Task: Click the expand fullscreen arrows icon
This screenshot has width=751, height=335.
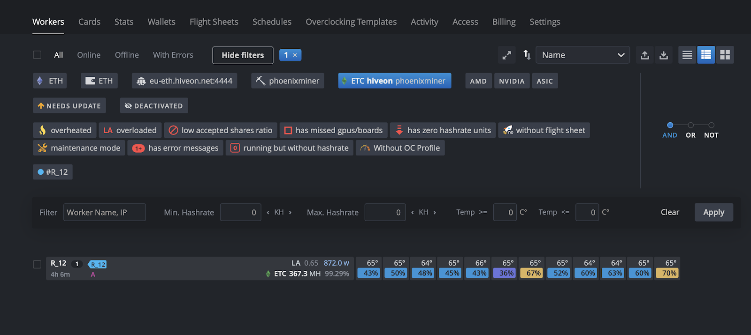Action: tap(506, 55)
